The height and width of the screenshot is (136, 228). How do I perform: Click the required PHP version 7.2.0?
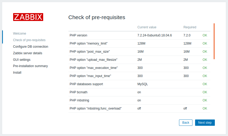[187, 35]
